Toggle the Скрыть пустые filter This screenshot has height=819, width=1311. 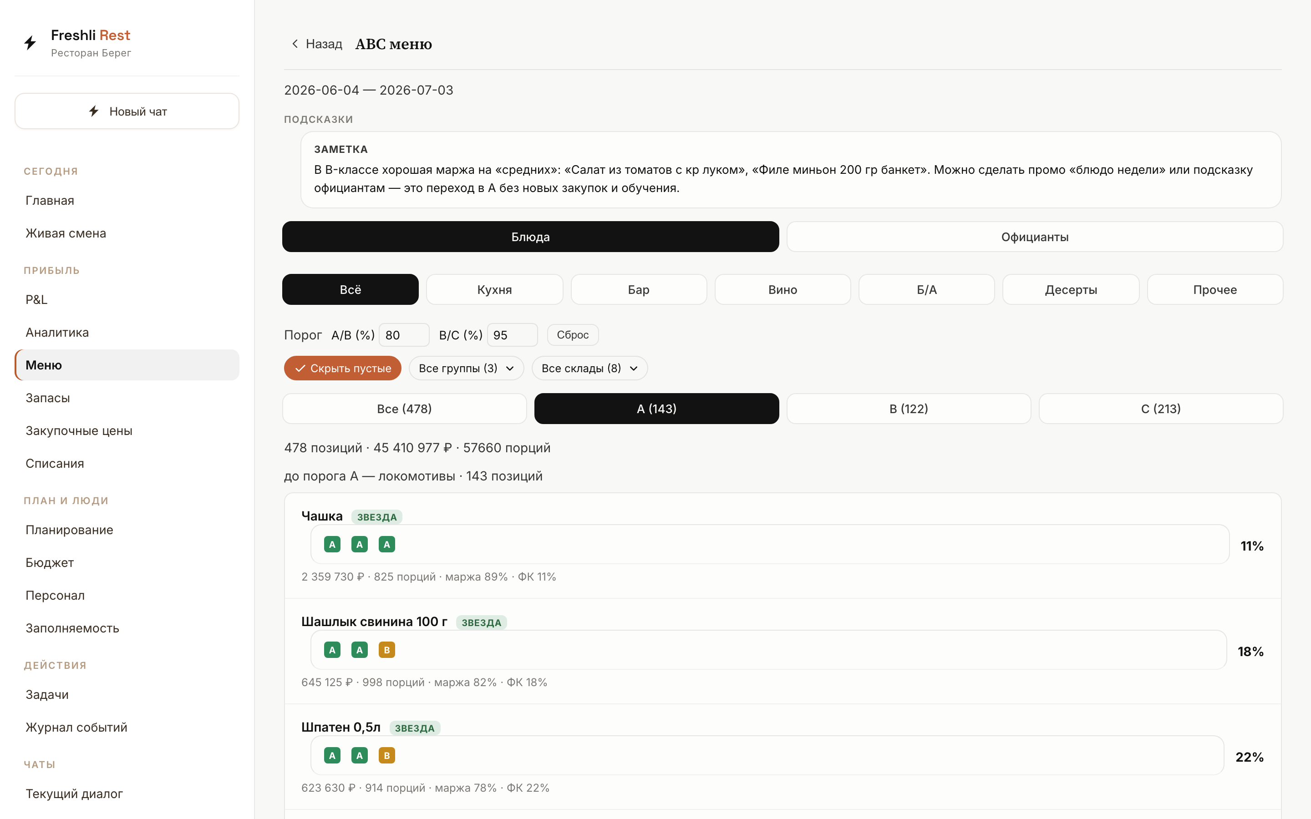click(342, 369)
